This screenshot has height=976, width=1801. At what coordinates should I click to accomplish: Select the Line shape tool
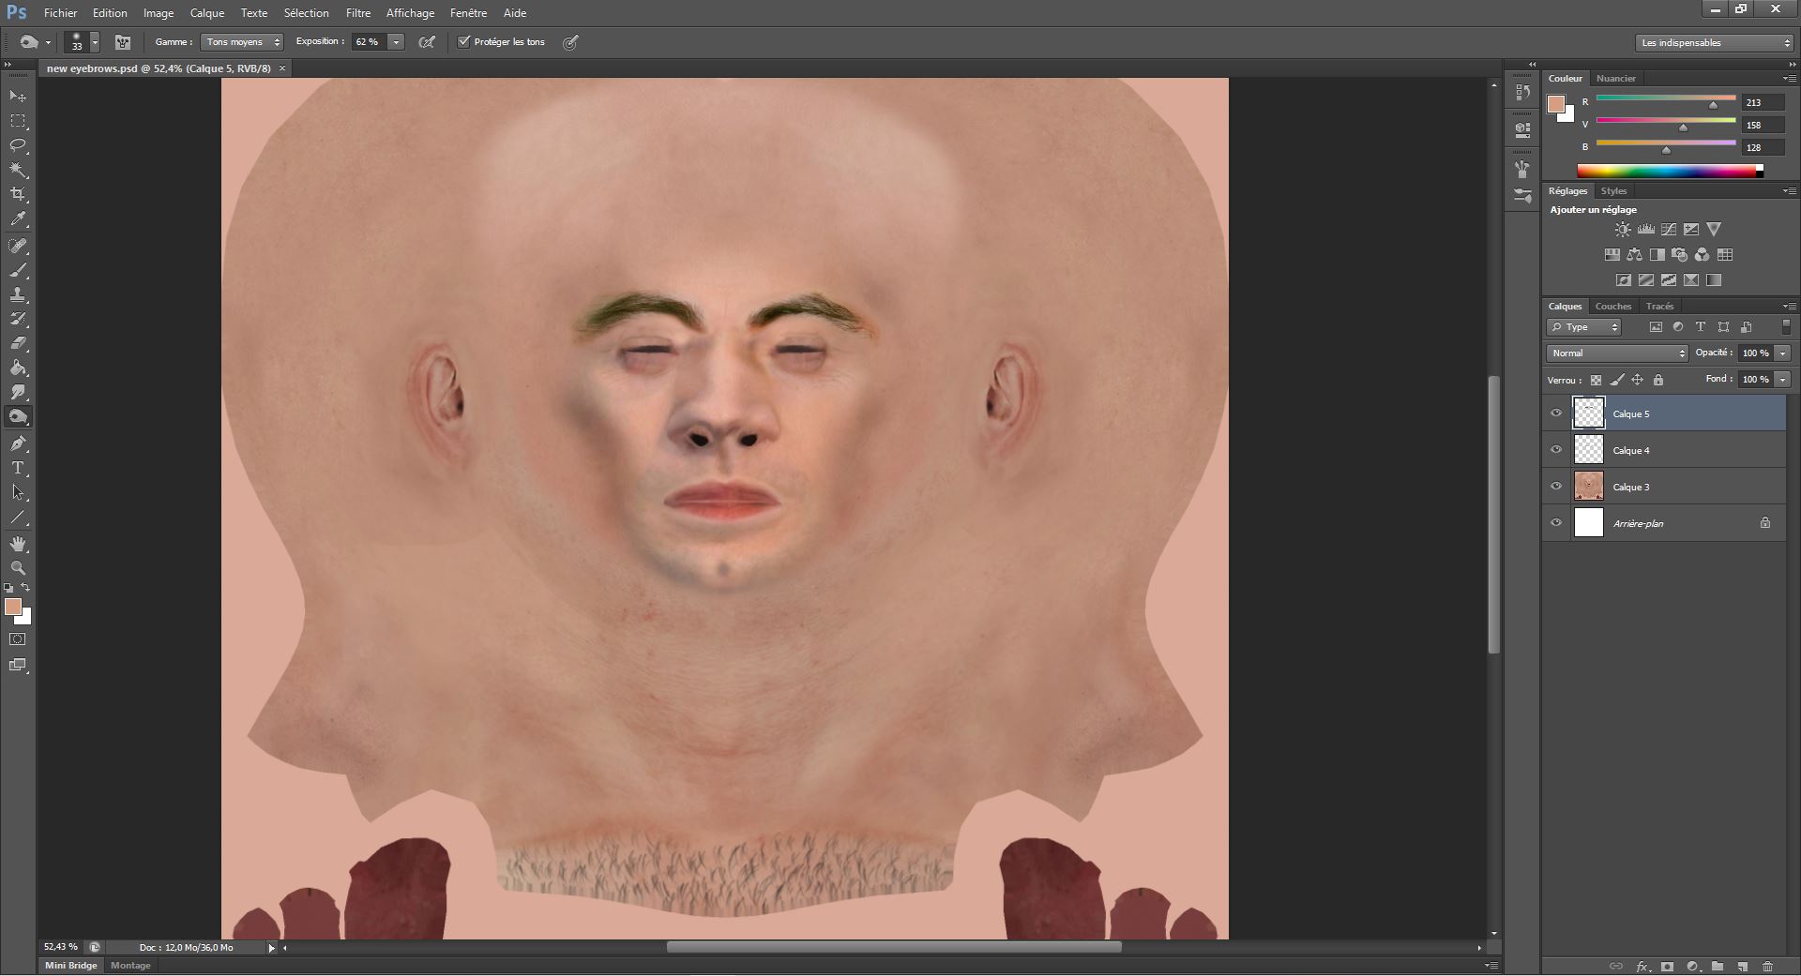(x=18, y=517)
